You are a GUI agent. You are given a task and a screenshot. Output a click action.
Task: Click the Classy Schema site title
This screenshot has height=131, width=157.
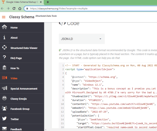point(22,17)
